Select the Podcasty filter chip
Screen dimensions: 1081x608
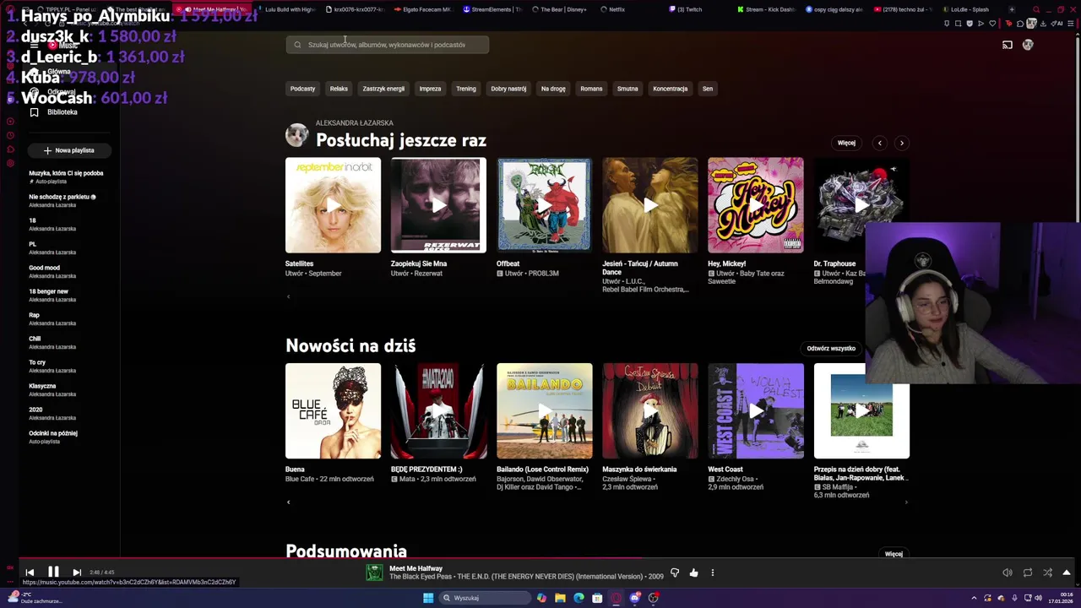click(302, 89)
